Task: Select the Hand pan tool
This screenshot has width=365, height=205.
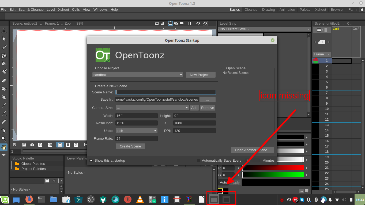Action: (4, 147)
